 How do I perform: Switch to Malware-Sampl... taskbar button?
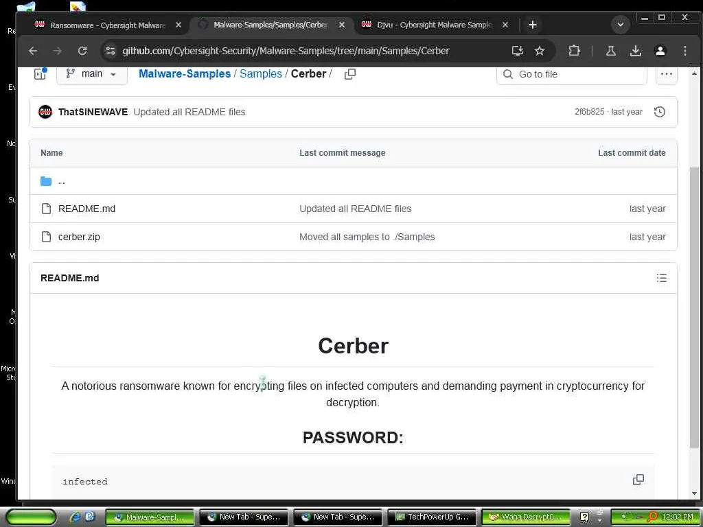[x=150, y=517]
